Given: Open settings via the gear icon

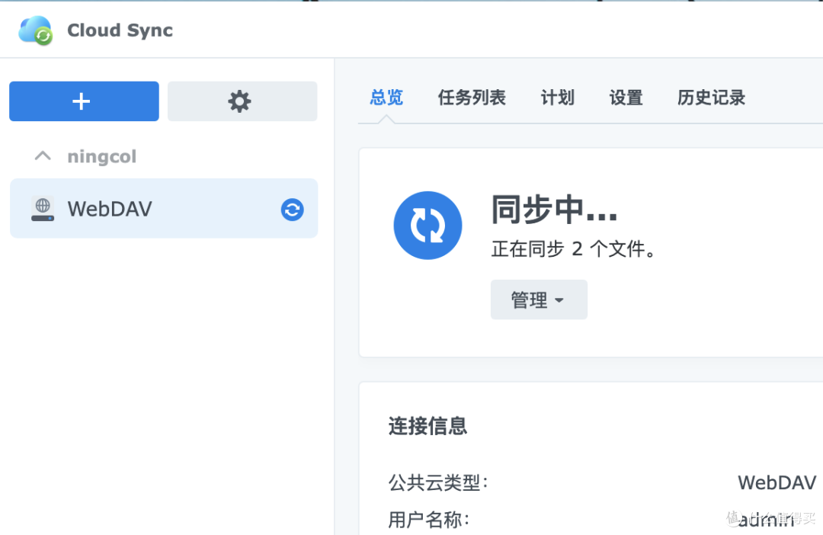Looking at the screenshot, I should tap(242, 101).
